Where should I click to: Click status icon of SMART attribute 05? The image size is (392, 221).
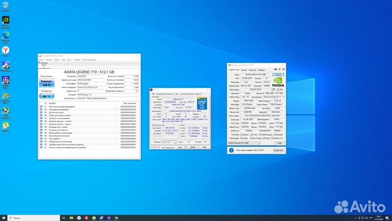(x=41, y=118)
